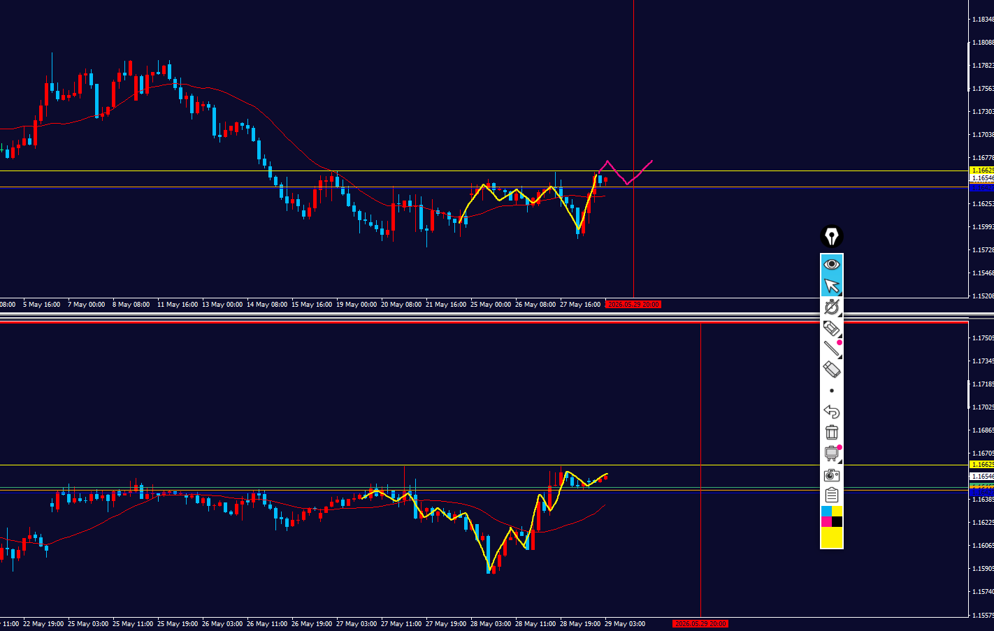Click the pen nib icon above the toolbar
The height and width of the screenshot is (631, 994).
point(831,236)
